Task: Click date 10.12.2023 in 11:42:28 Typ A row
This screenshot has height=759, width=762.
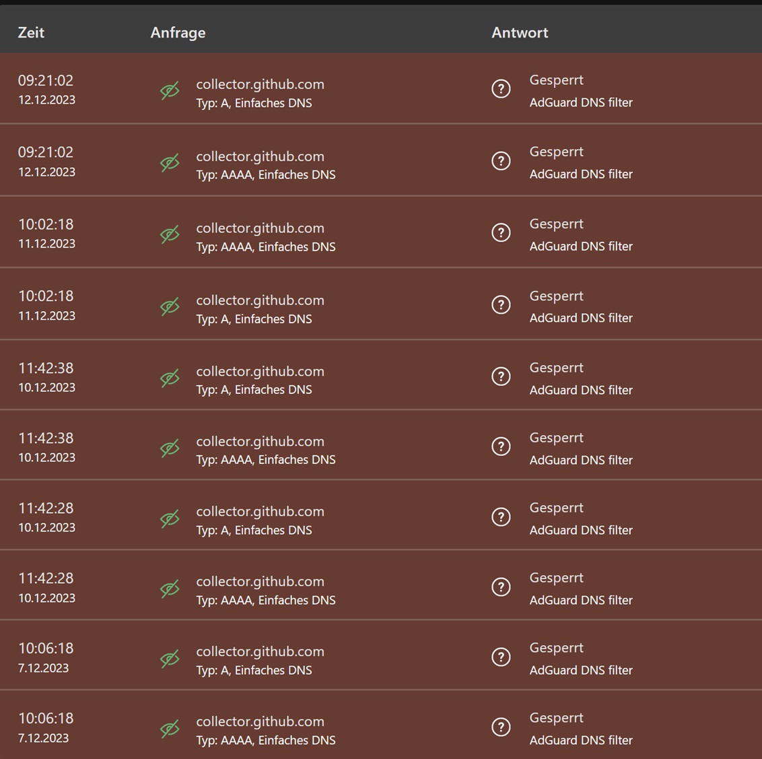Action: tap(46, 527)
